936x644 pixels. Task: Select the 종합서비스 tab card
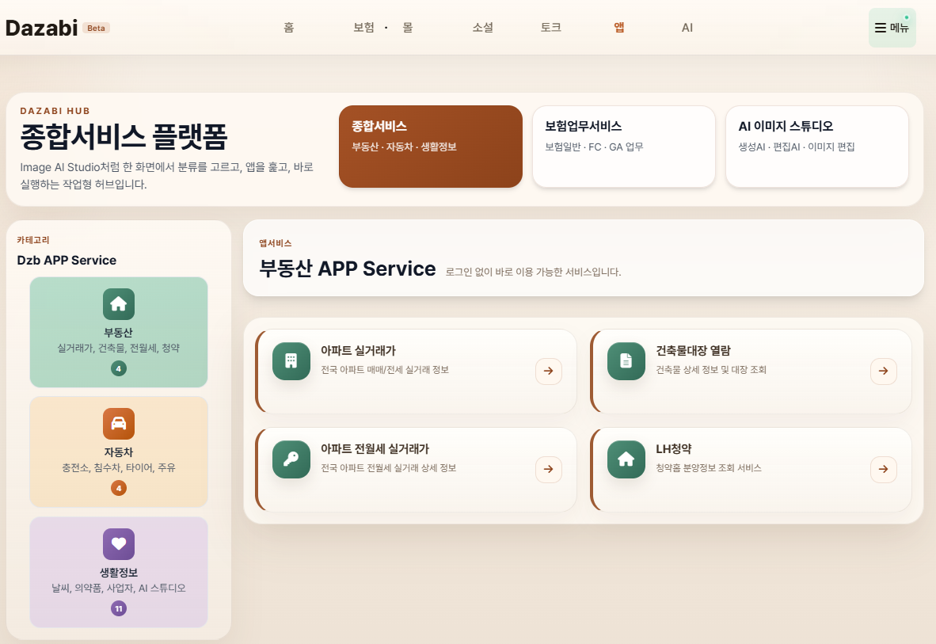430,147
